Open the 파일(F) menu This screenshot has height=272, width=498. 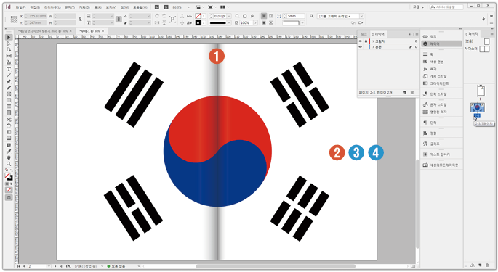pos(20,7)
